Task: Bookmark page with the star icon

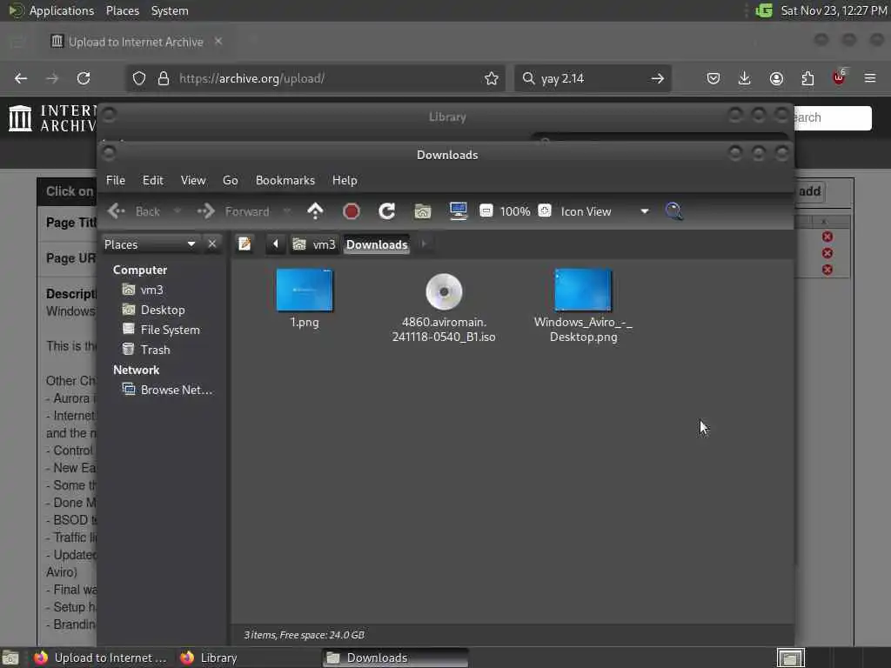Action: [x=492, y=78]
